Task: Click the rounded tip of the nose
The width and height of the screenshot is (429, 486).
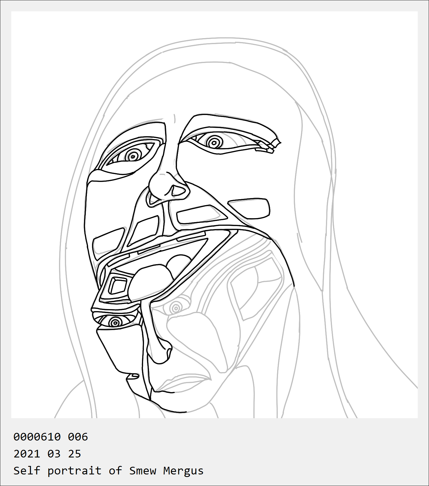Action: [x=161, y=186]
